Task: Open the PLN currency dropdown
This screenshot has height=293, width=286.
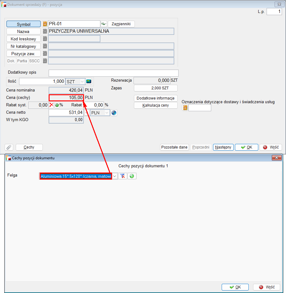Action: tap(107, 113)
